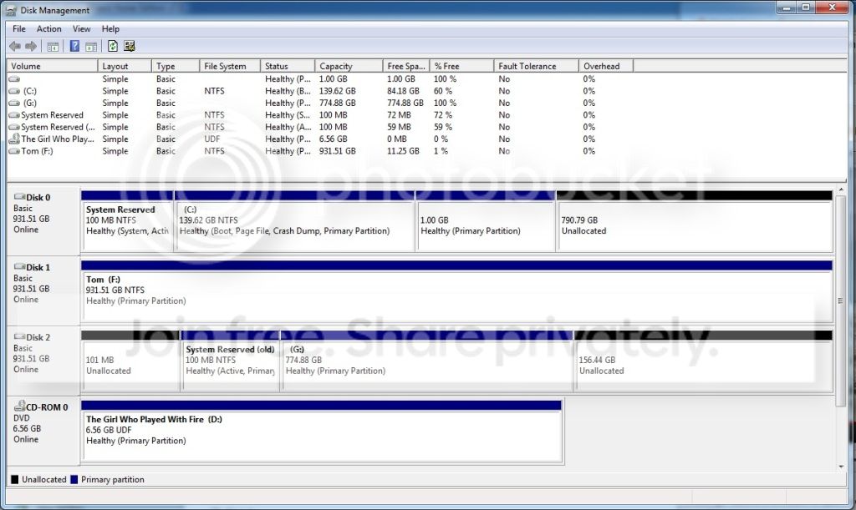Click the scroll up arrow of disk pane
The image size is (856, 510).
(841, 189)
